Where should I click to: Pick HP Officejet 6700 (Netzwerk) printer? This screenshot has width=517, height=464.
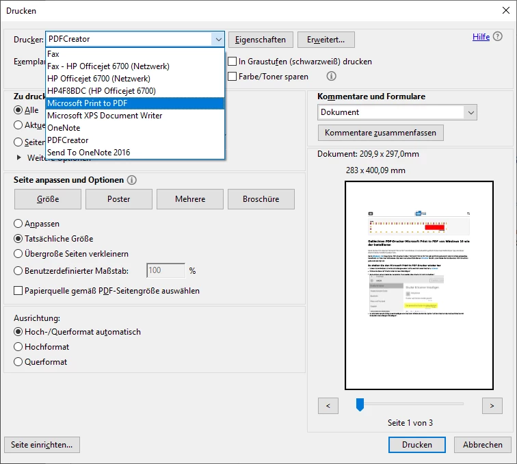135,79
